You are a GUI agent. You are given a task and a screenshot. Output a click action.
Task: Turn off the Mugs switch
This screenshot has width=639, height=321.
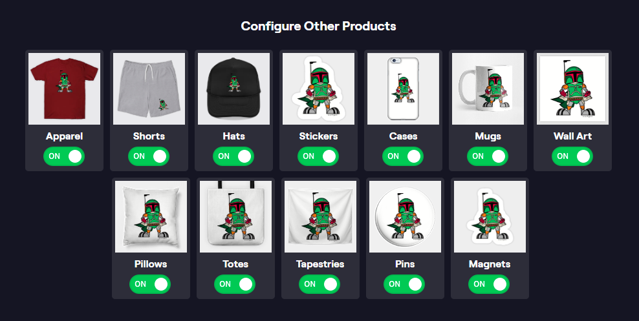coord(488,156)
